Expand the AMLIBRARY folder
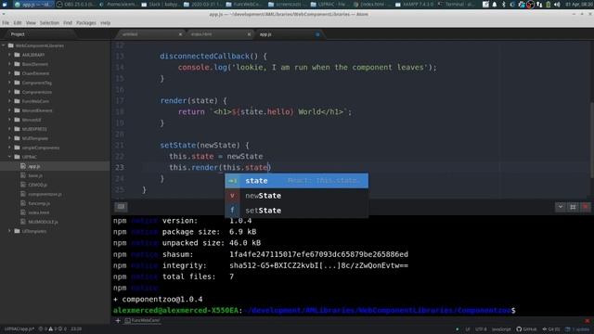The height and width of the screenshot is (334, 594). coord(10,55)
